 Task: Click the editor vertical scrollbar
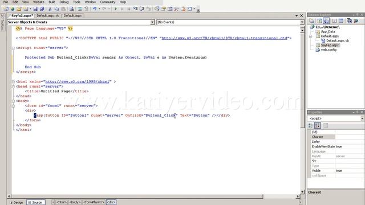click(302, 111)
